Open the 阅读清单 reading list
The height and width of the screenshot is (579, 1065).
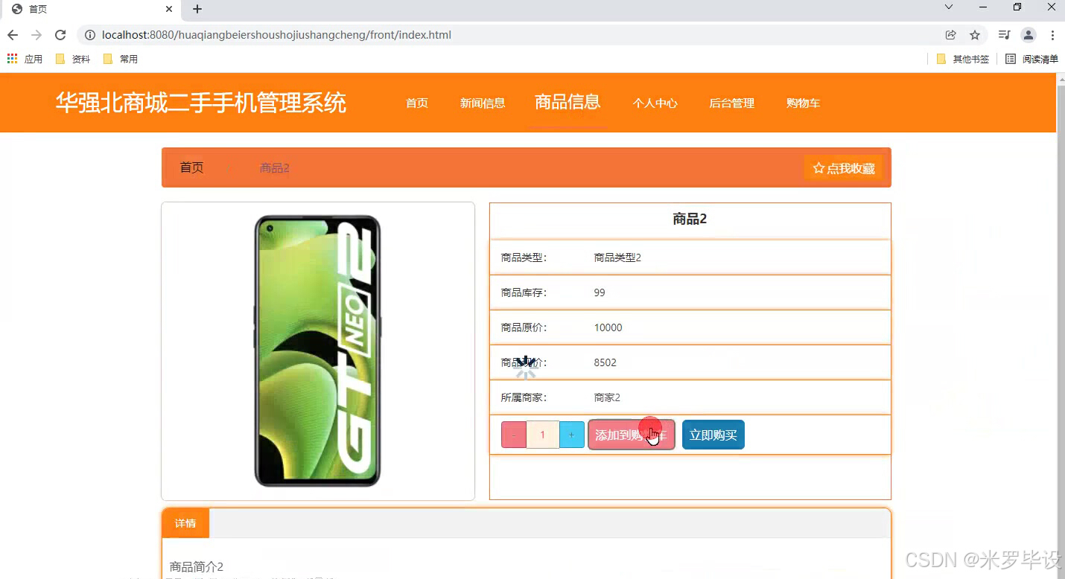click(1031, 59)
